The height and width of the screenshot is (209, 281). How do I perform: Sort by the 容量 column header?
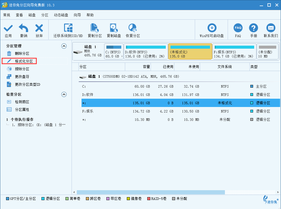(138, 67)
